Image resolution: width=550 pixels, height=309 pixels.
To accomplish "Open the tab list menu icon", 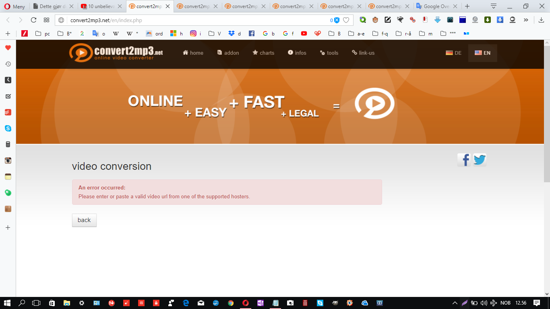I will click(x=494, y=6).
